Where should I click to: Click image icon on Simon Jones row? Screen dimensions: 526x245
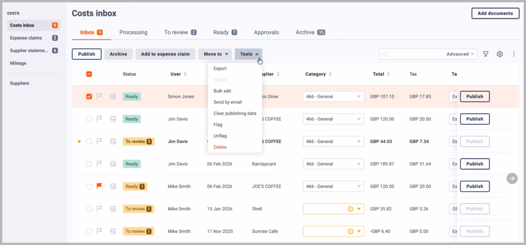(x=113, y=96)
